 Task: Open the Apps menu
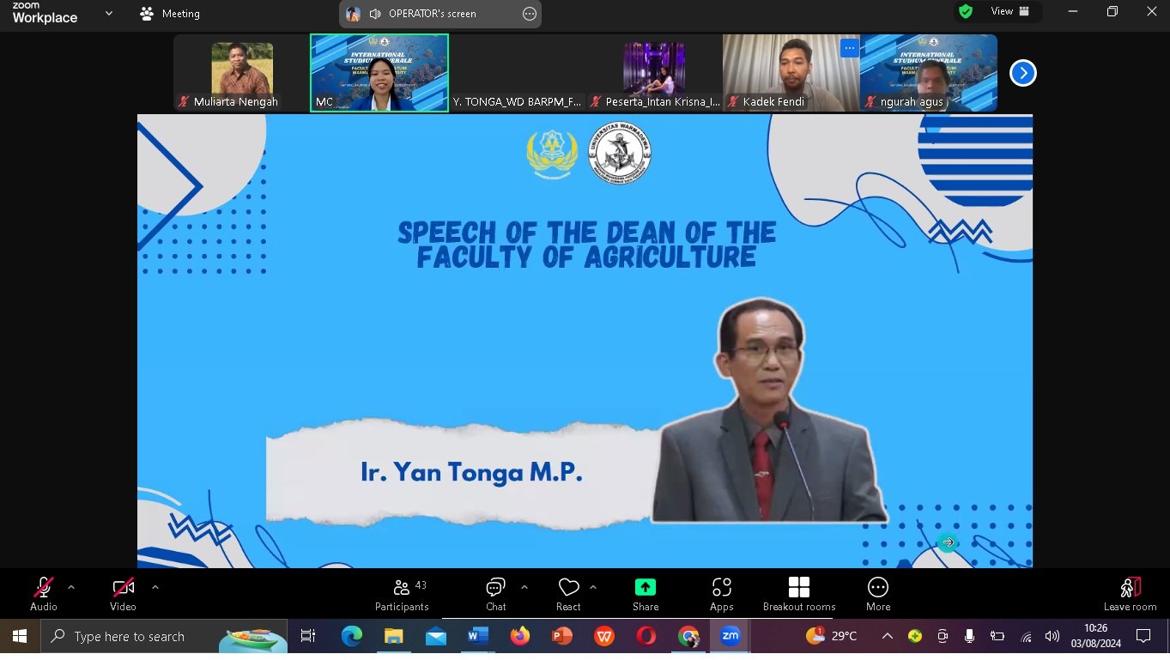(x=721, y=594)
